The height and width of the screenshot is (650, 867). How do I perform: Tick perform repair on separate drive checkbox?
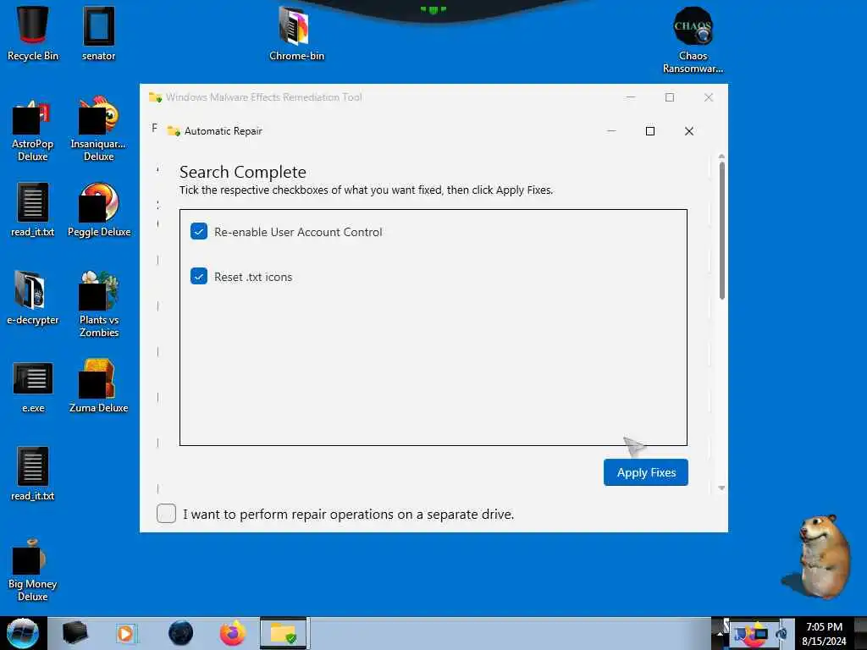click(167, 514)
